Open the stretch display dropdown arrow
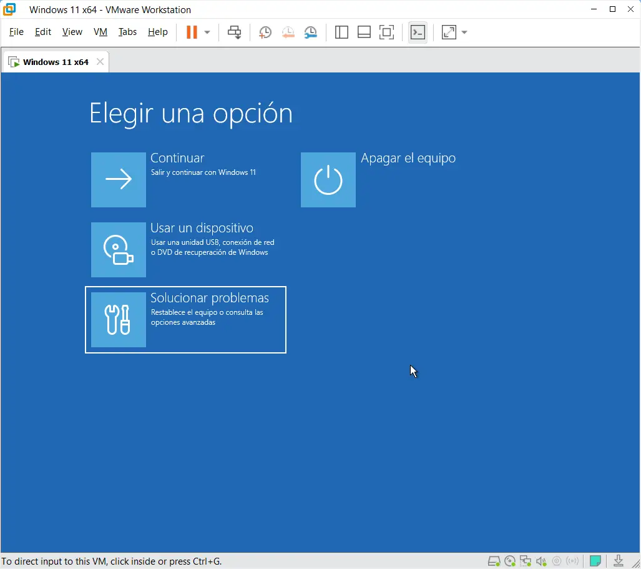This screenshot has width=641, height=569. pos(464,32)
